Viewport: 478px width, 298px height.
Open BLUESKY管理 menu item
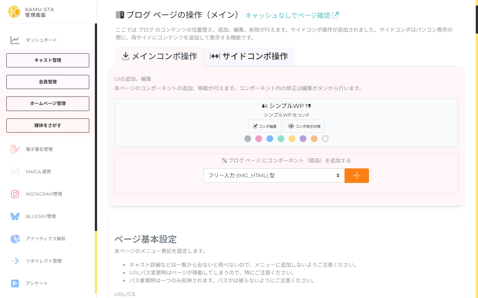(x=41, y=216)
